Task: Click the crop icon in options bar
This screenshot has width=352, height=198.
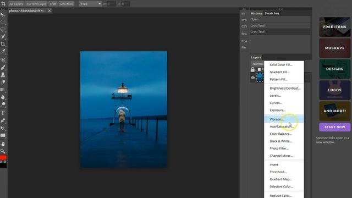Action: coord(3,3)
